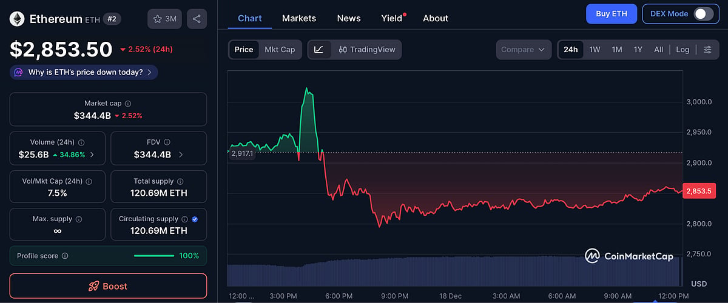The height and width of the screenshot is (303, 728).
Task: Click the Max. supply info icon
Action: (79, 219)
